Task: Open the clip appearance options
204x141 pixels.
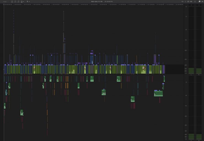Action: [x=195, y=1]
